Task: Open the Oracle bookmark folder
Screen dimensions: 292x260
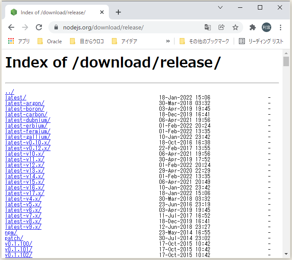Action: 50,41
